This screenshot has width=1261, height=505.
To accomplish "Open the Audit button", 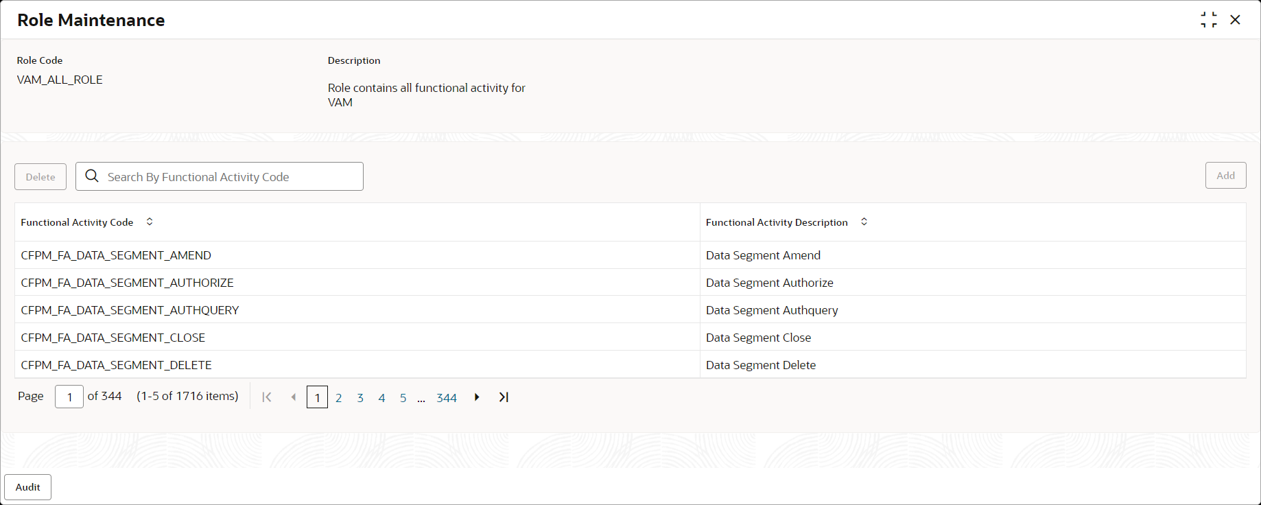I will tap(28, 487).
